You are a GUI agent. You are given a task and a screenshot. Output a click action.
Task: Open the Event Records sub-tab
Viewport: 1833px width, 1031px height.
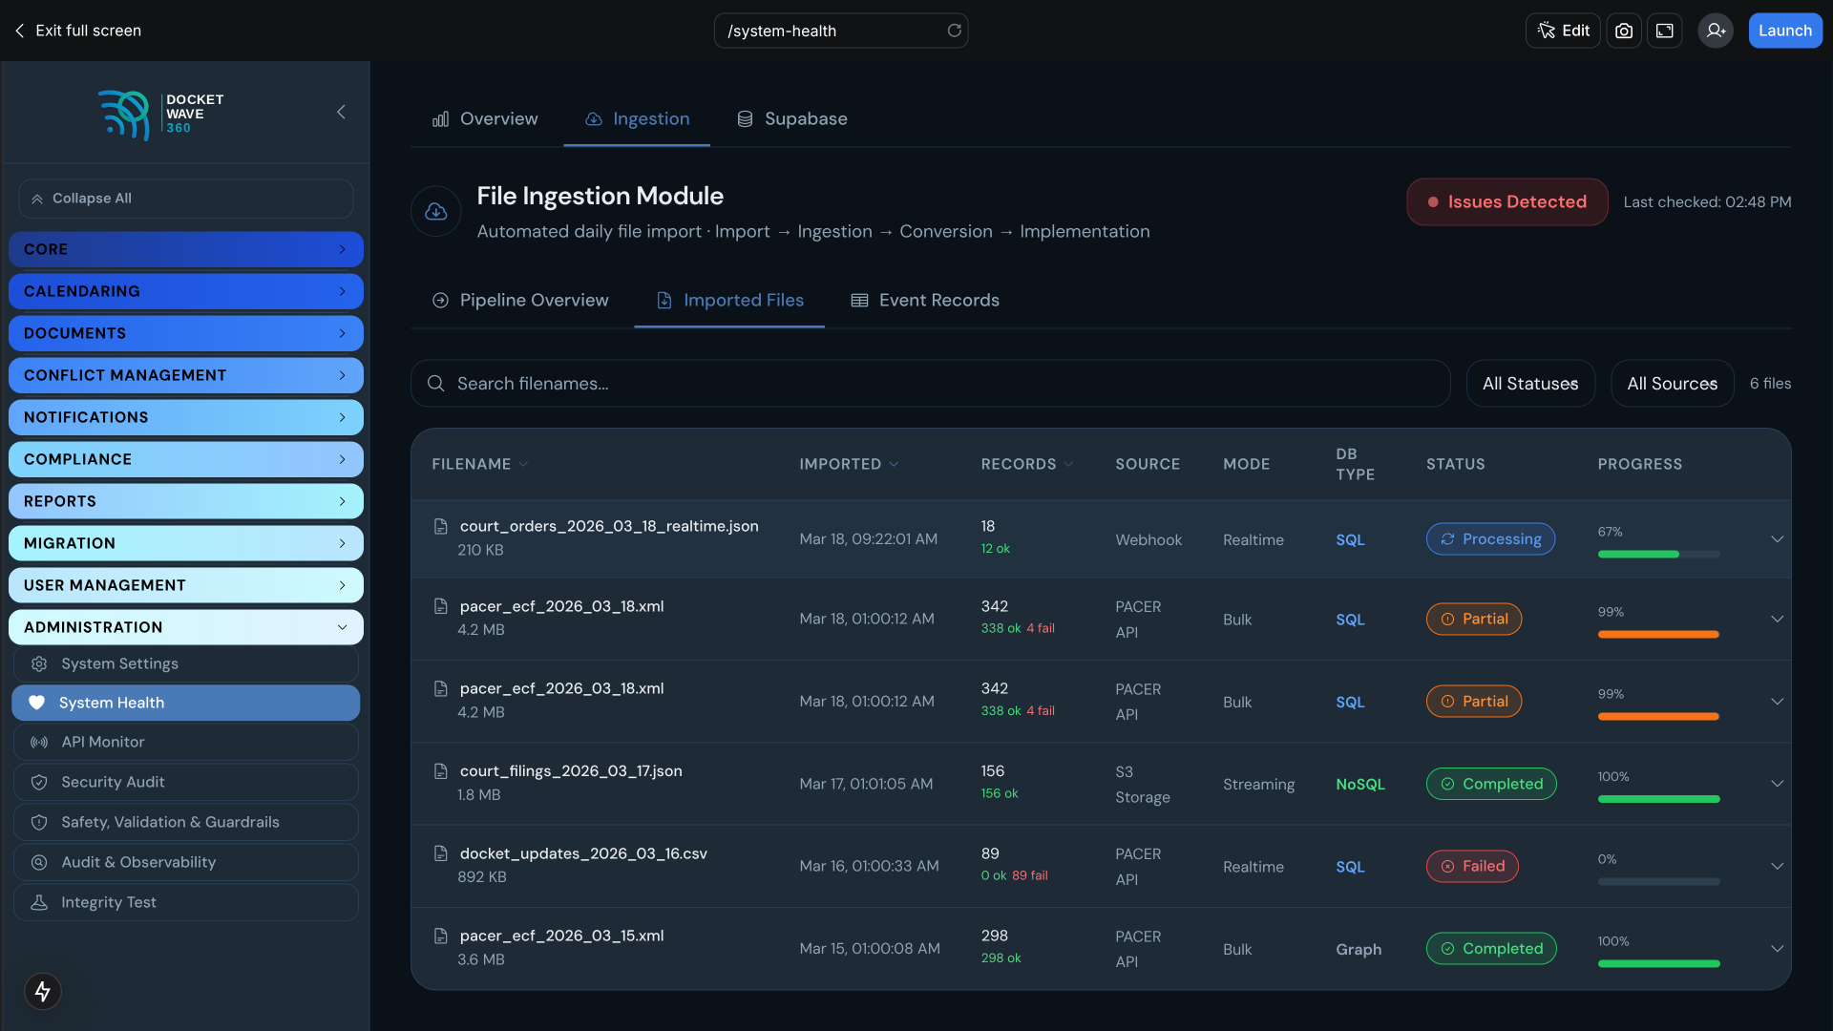pyautogui.click(x=925, y=300)
